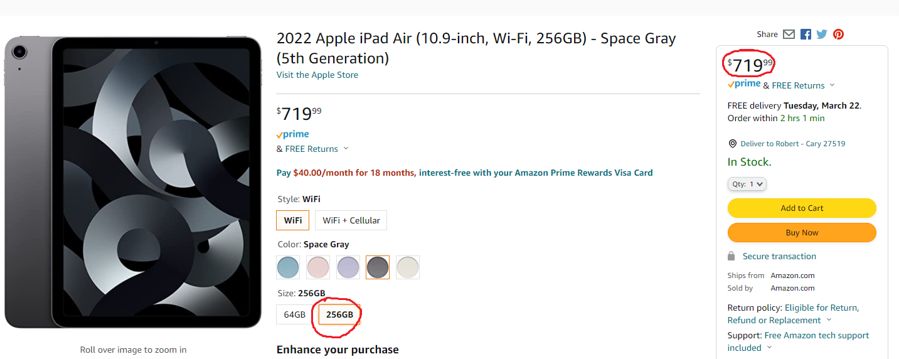Screen dimensions: 899x359
Task: Choose the 256GB size option
Action: [x=339, y=314]
